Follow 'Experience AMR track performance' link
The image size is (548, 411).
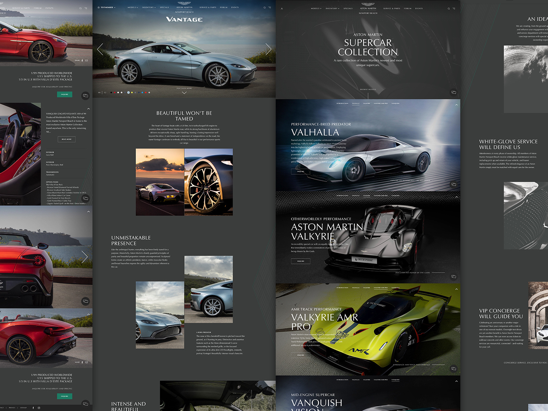[x=411, y=365]
